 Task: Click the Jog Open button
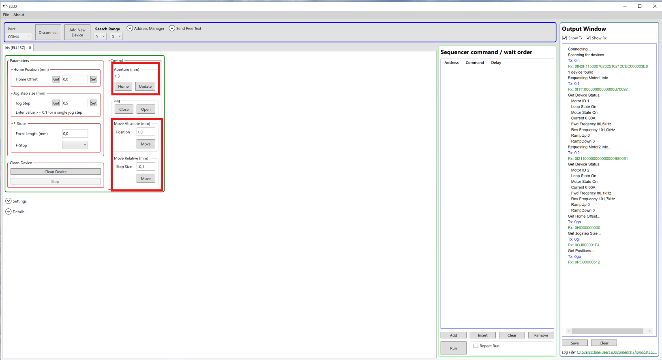click(x=146, y=109)
